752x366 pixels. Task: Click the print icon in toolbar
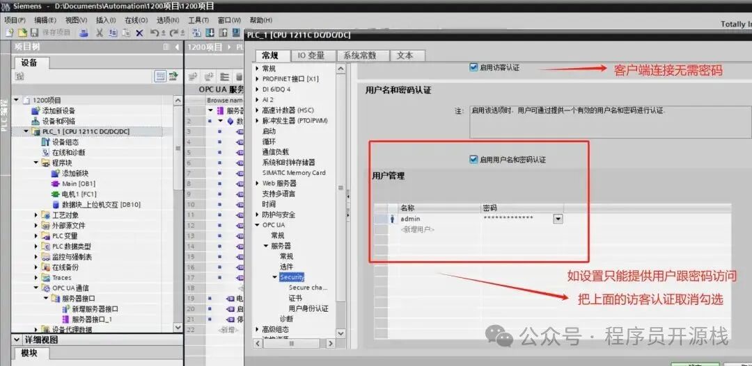84,33
